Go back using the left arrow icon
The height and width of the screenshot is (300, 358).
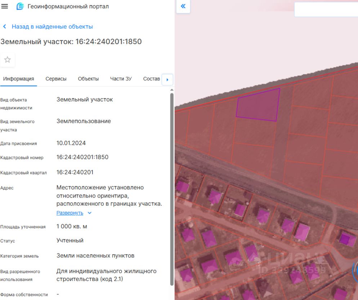pyautogui.click(x=4, y=27)
